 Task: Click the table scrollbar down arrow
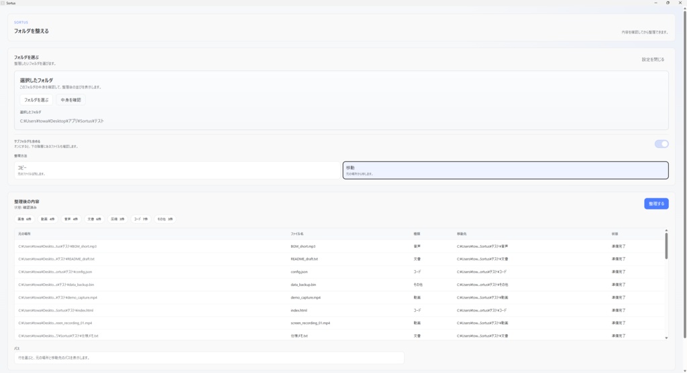coord(666,338)
